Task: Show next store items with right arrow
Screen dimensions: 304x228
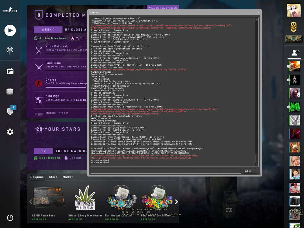Action: coord(176,202)
